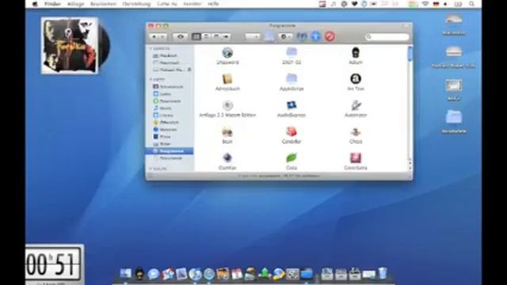Image resolution: width=507 pixels, height=285 pixels.
Task: Select the Adium application icon
Action: click(356, 53)
